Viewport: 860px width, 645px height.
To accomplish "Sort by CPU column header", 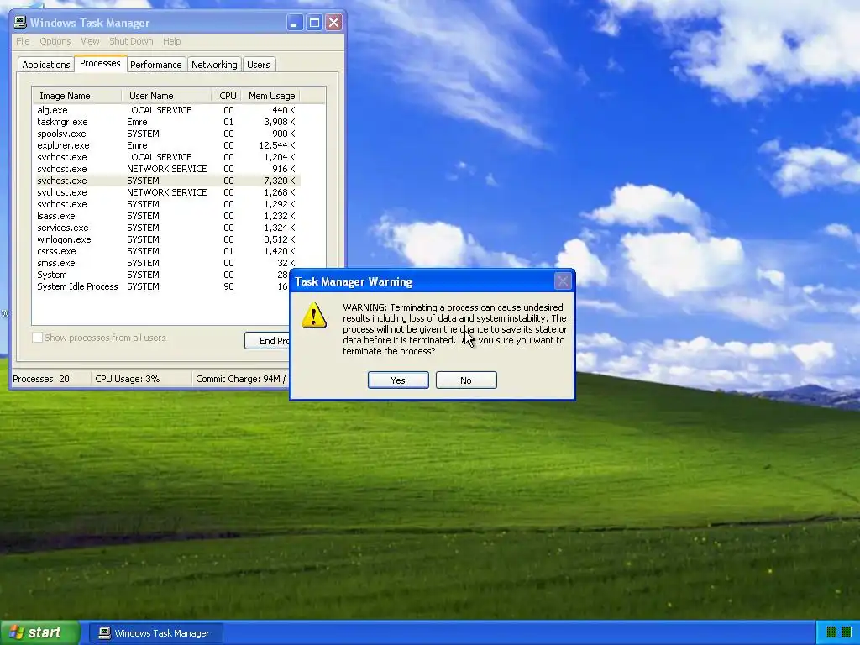I will [x=227, y=96].
